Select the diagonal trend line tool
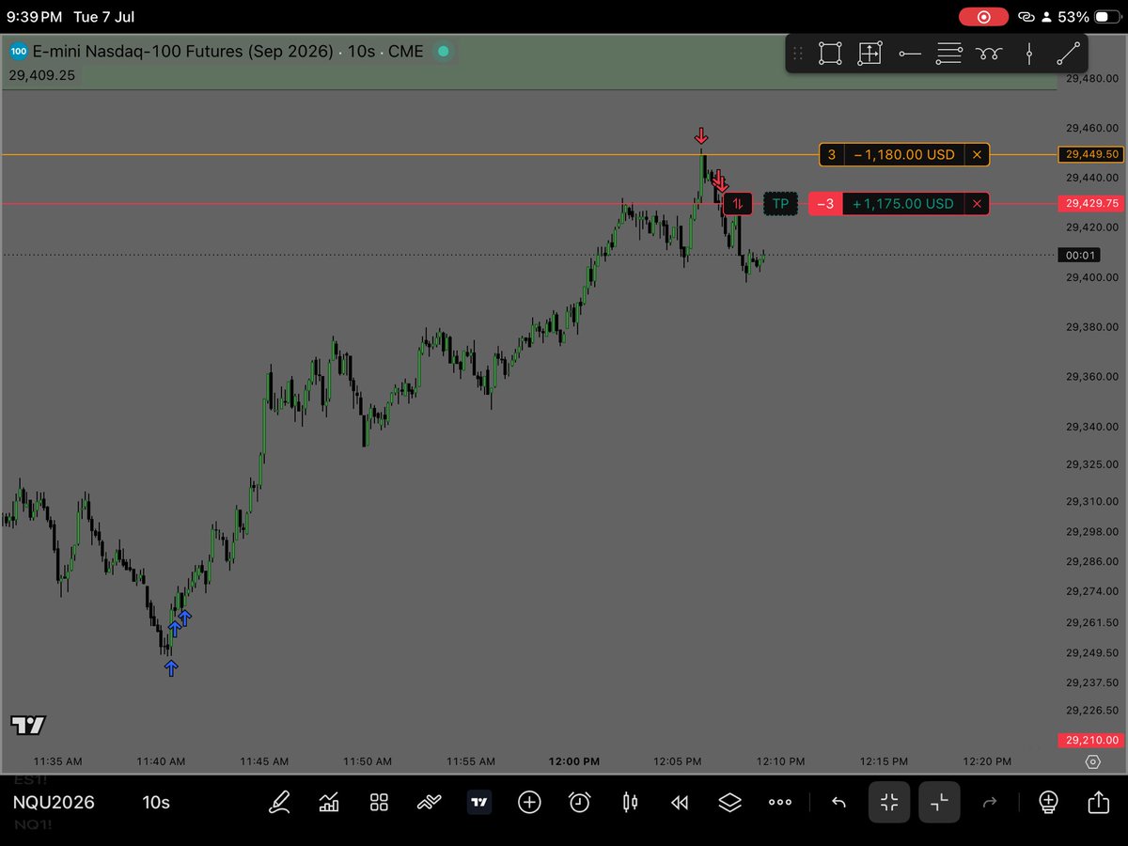 pyautogui.click(x=1068, y=55)
